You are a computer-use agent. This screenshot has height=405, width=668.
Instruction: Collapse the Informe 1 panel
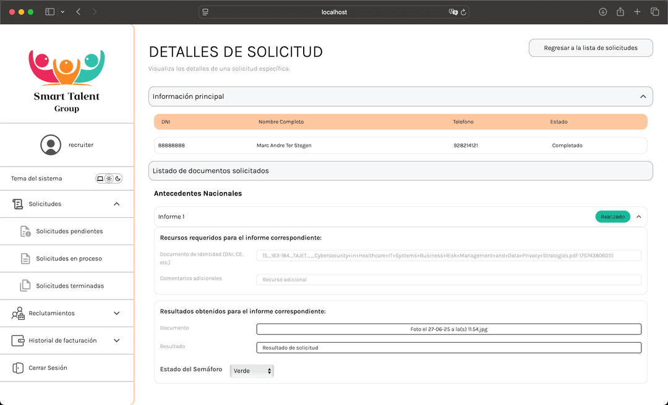click(x=638, y=217)
